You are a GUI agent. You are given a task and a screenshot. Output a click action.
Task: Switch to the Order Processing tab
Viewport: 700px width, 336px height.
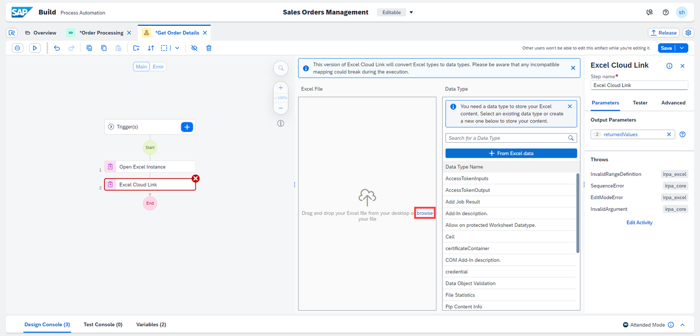click(101, 33)
